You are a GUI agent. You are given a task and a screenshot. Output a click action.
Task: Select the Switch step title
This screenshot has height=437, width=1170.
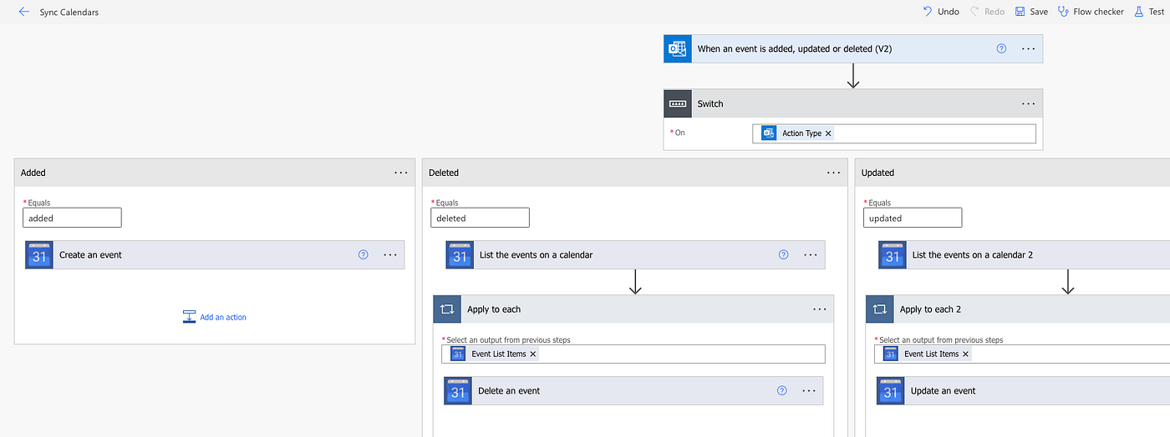click(x=710, y=103)
